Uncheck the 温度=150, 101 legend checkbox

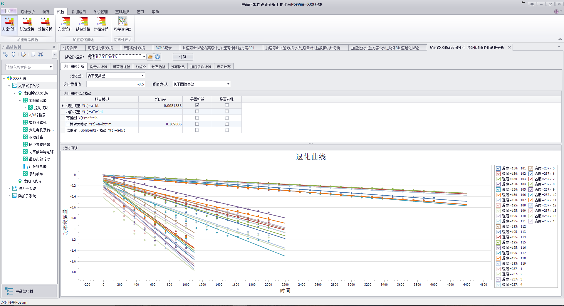(x=498, y=169)
